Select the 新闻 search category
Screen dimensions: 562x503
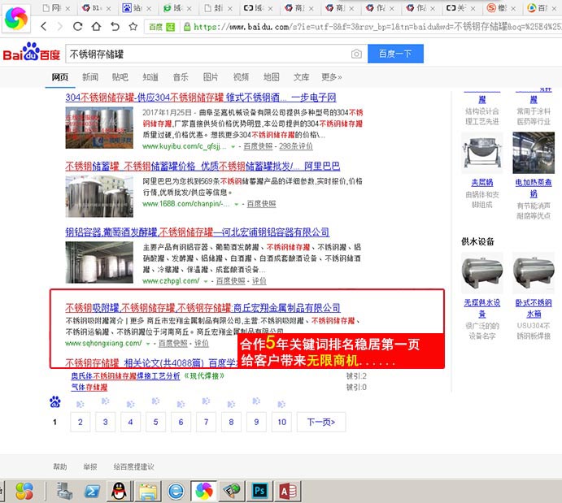tap(90, 77)
